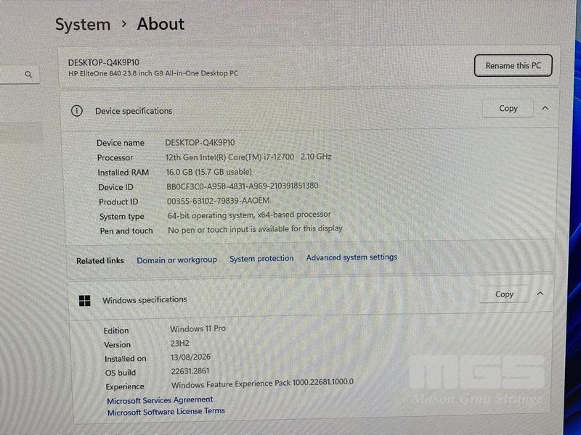Click the Pen and touch label
Viewport: 581px width, 435px height.
pos(126,231)
